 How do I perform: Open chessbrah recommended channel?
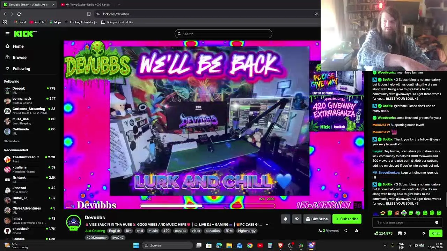pyautogui.click(x=30, y=230)
